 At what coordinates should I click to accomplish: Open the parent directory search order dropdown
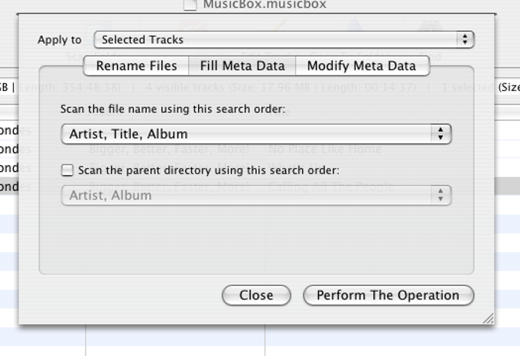tap(255, 196)
